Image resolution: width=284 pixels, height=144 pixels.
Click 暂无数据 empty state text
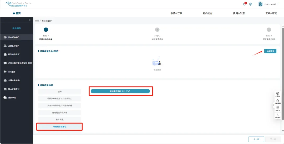157,70
